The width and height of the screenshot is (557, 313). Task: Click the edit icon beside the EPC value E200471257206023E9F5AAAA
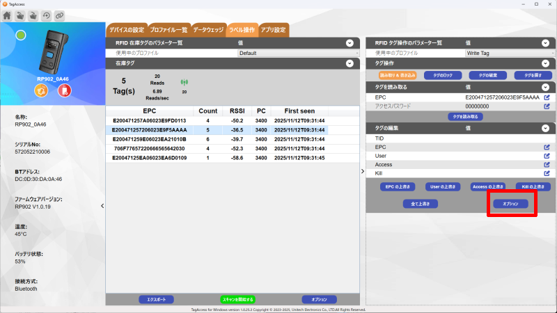point(547,97)
